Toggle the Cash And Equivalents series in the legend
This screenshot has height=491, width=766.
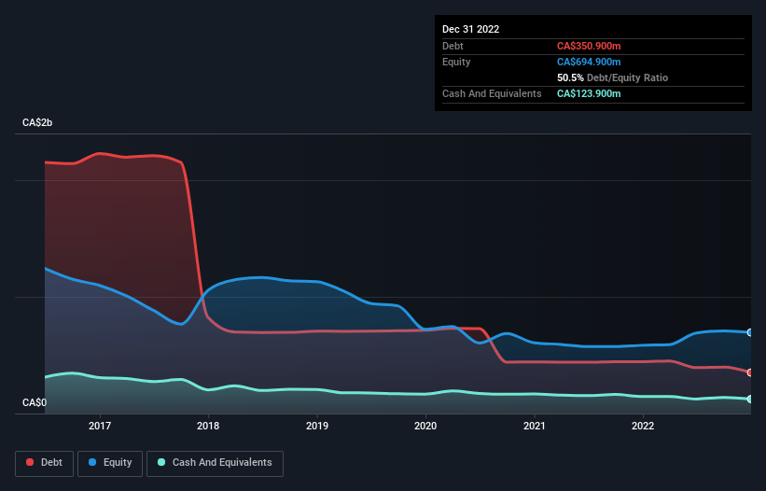click(x=215, y=463)
